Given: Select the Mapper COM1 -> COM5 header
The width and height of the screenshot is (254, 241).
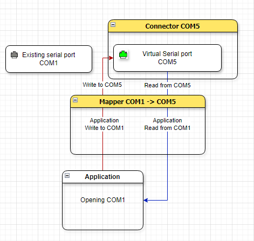Looking at the screenshot, I should click(138, 101).
